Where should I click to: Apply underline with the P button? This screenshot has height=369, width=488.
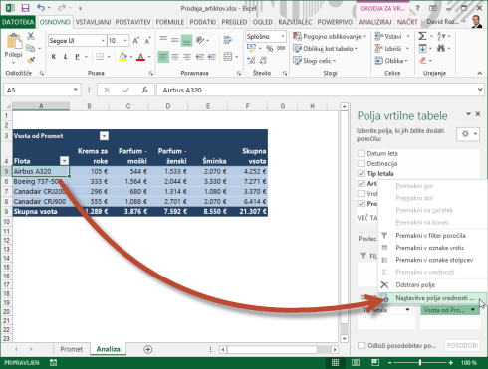pos(77,57)
